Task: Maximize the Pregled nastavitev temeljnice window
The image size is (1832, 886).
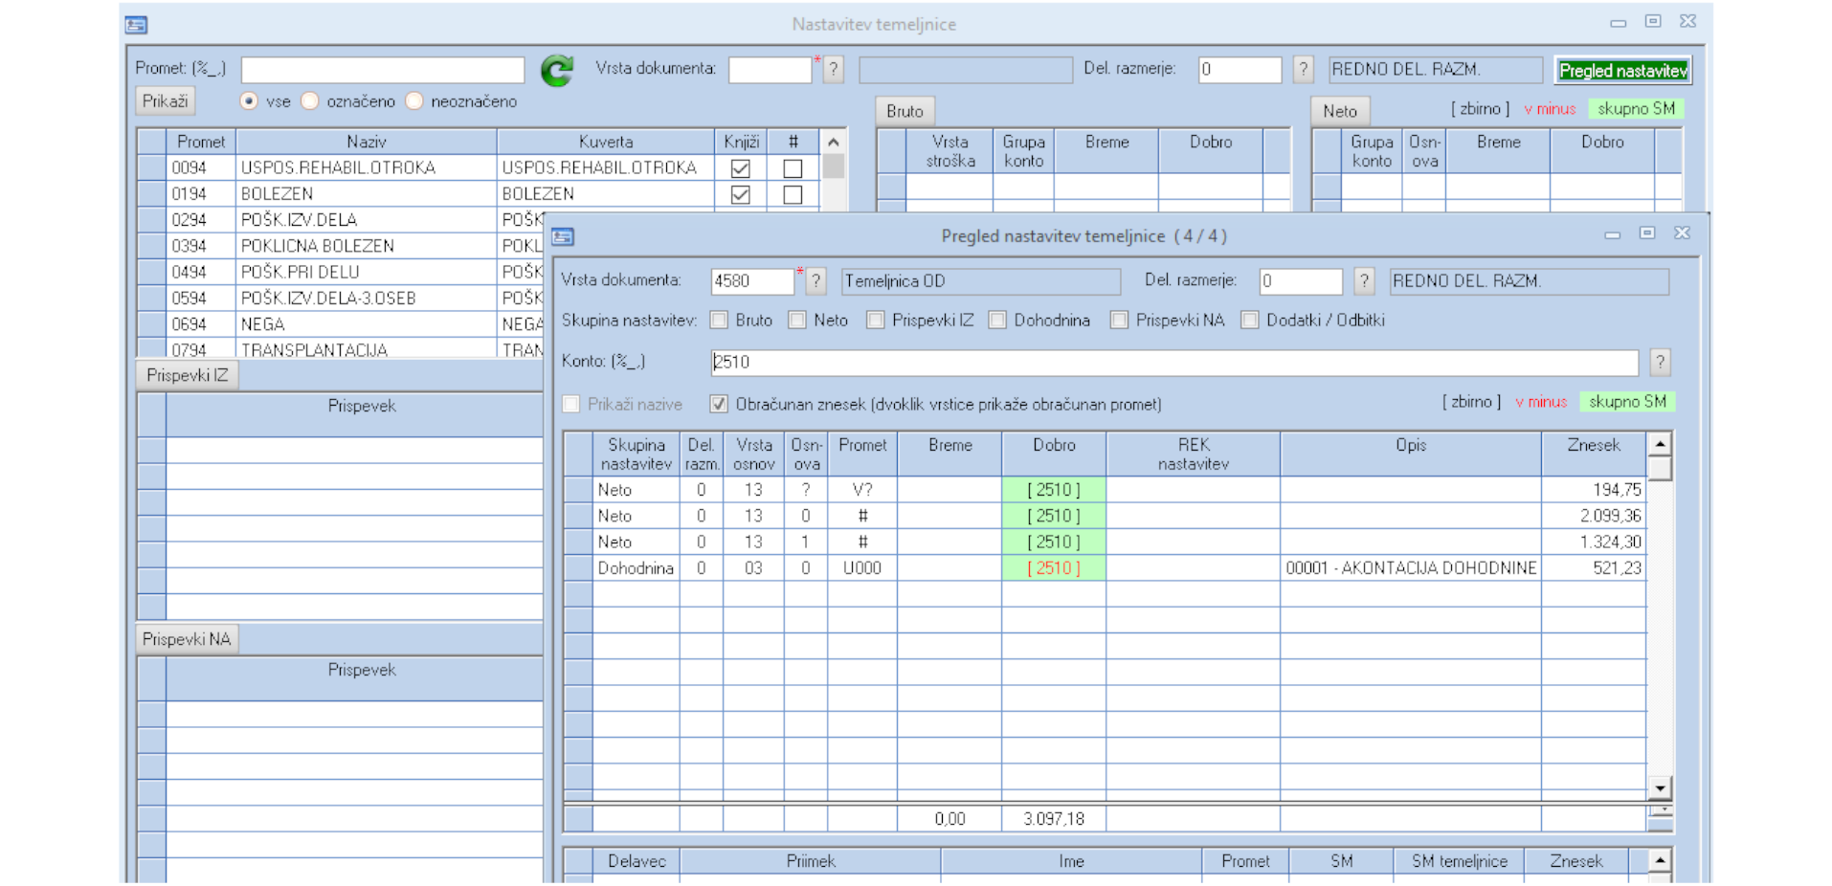Action: point(1647,233)
